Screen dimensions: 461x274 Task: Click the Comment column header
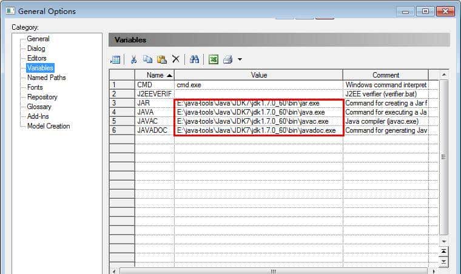(386, 75)
